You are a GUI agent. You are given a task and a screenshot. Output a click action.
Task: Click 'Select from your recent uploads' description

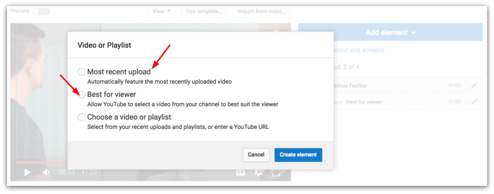(178, 127)
